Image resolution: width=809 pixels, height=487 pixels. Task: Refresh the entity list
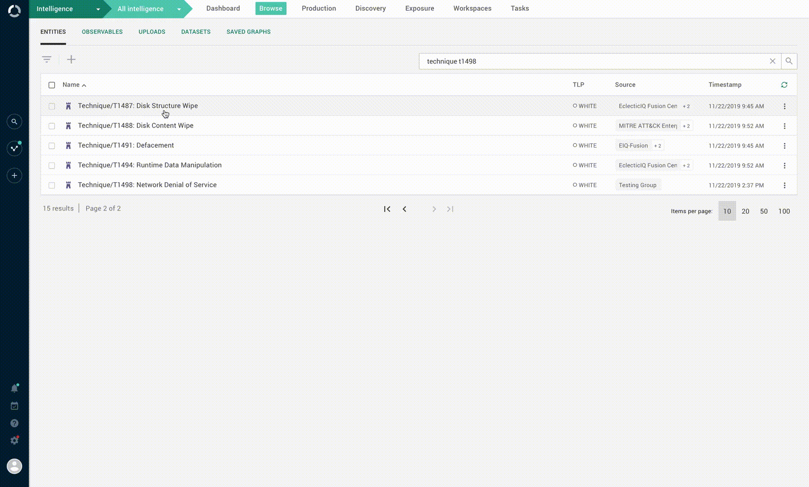click(784, 85)
